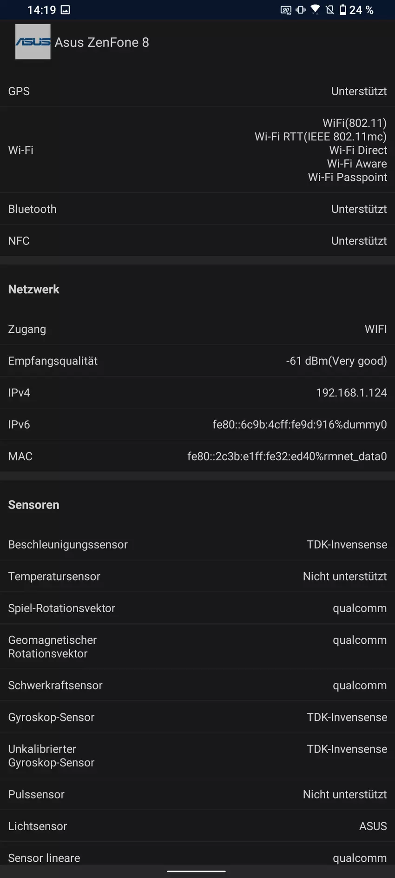Image resolution: width=395 pixels, height=878 pixels.
Task: Select the Bluetooth row
Action: (x=197, y=209)
